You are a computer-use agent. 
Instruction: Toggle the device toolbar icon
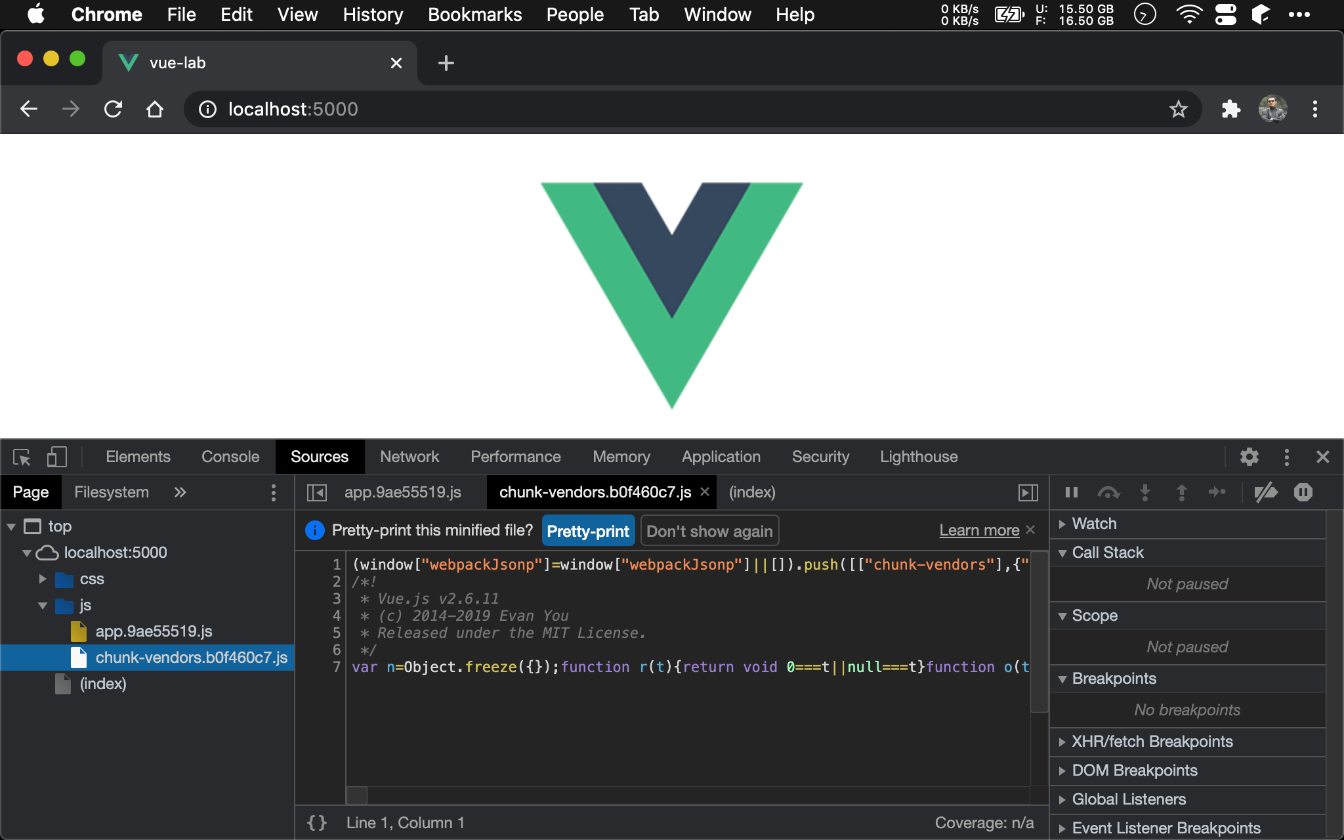tap(56, 457)
